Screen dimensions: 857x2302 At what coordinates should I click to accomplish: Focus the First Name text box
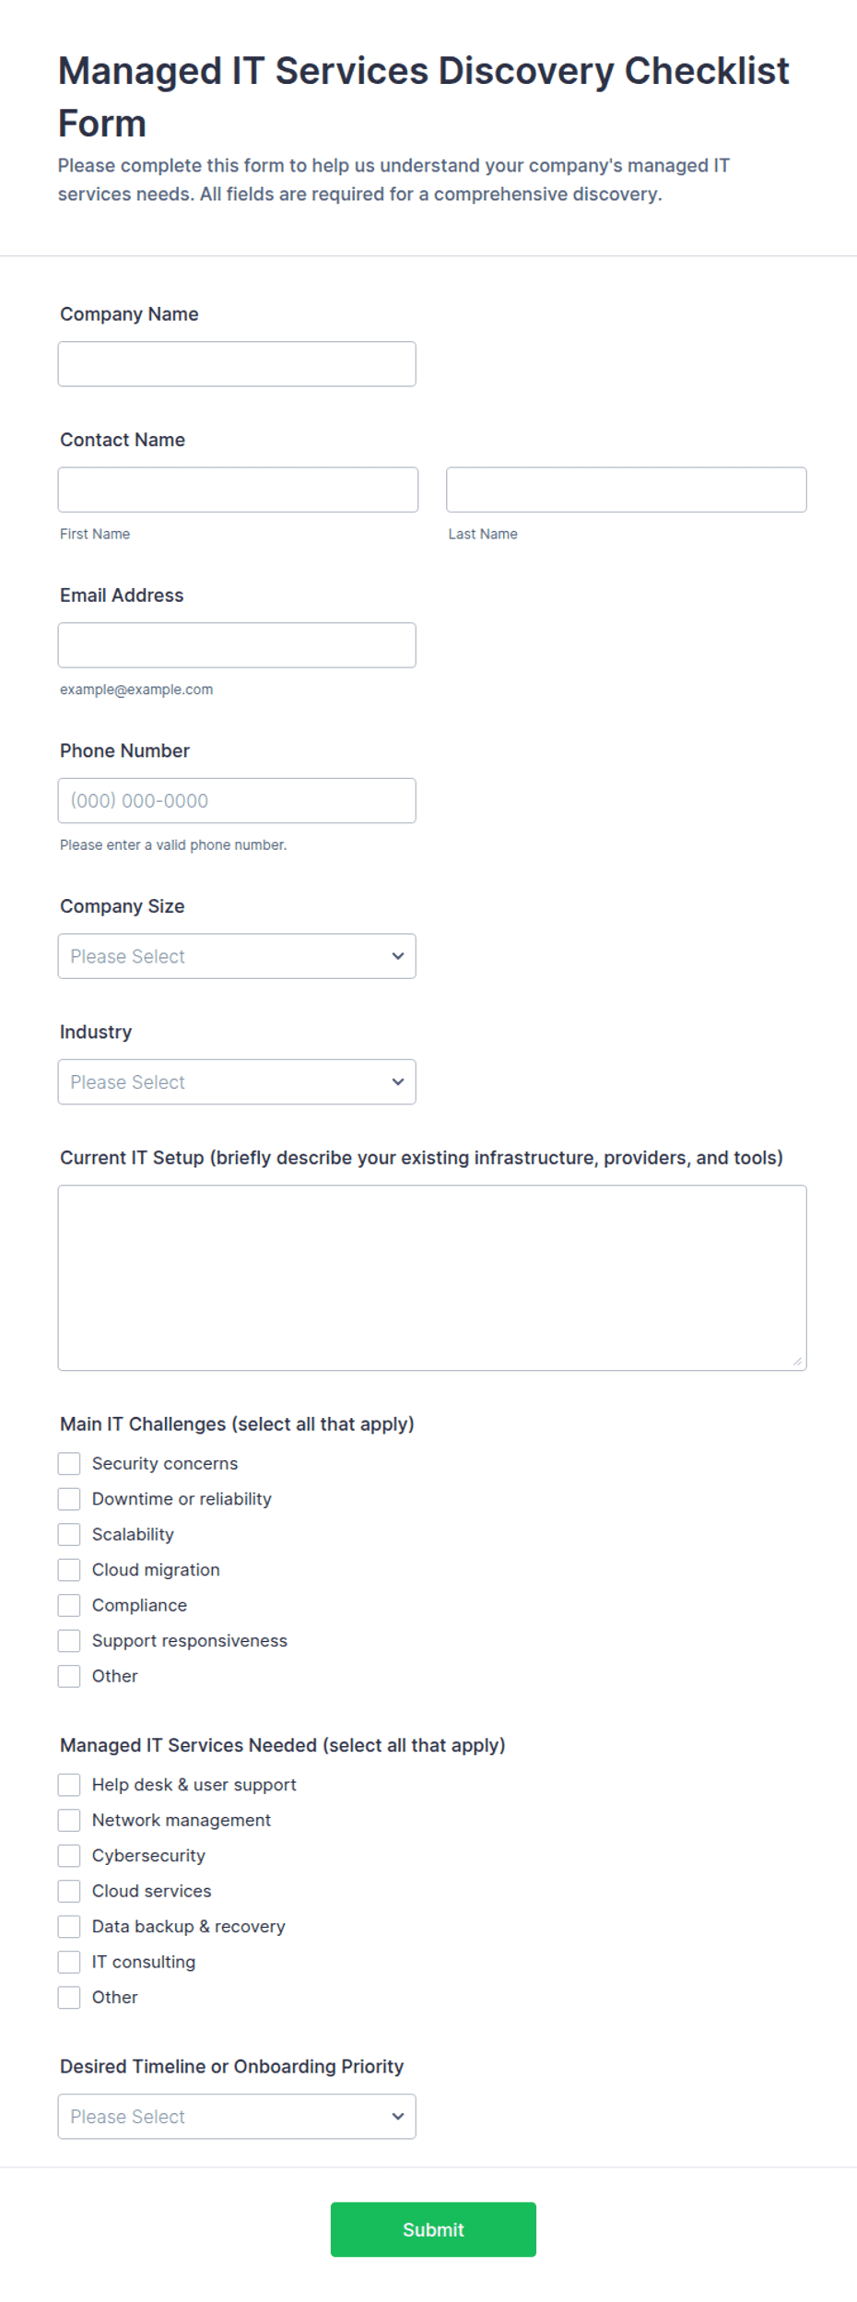(238, 490)
